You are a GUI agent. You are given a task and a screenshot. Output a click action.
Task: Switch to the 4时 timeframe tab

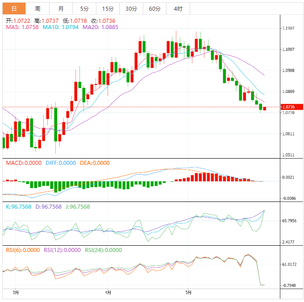click(x=178, y=9)
